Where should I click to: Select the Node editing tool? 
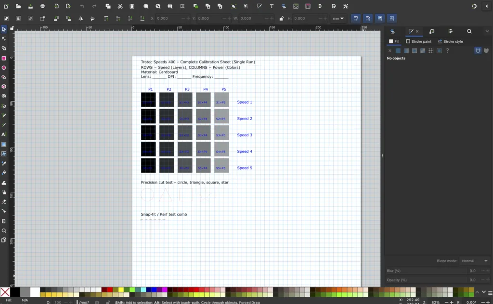pos(4,37)
